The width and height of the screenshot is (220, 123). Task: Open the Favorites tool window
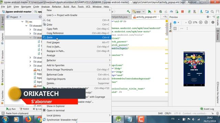point(2,97)
